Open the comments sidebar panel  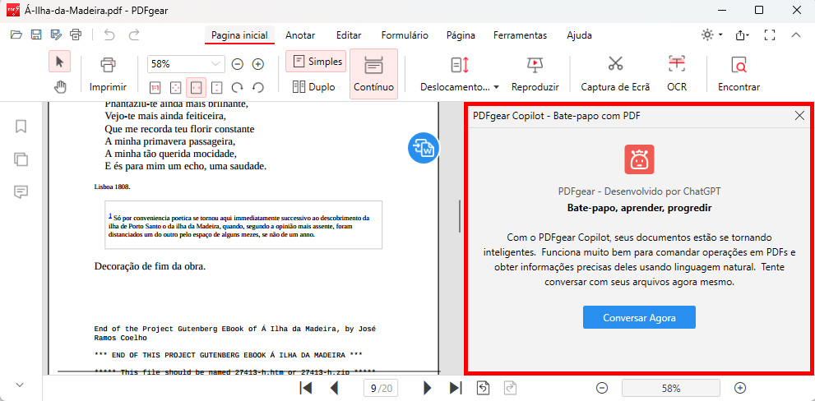pyautogui.click(x=21, y=192)
